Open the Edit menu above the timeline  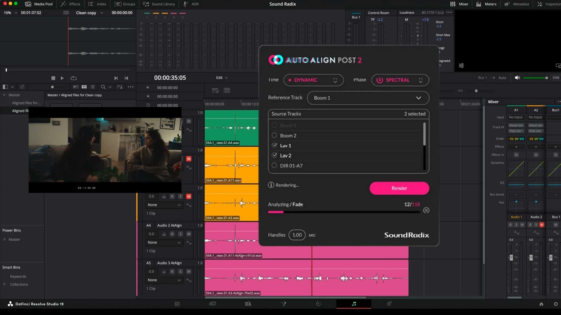[221, 78]
